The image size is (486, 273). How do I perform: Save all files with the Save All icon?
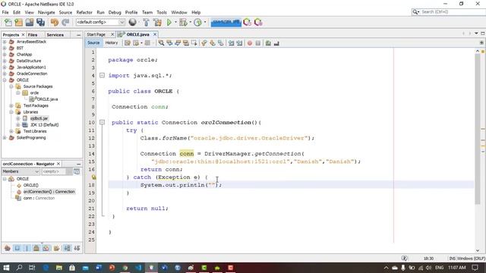40,22
